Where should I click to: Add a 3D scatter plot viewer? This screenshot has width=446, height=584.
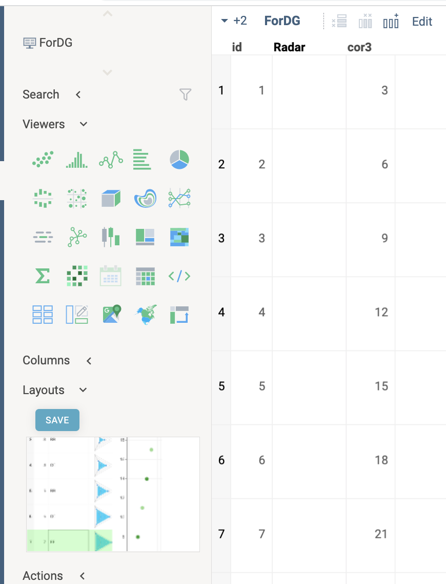[111, 198]
